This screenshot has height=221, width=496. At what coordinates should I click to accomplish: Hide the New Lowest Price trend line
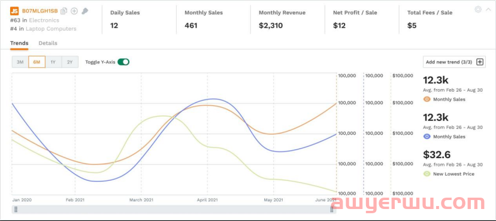tap(427, 174)
